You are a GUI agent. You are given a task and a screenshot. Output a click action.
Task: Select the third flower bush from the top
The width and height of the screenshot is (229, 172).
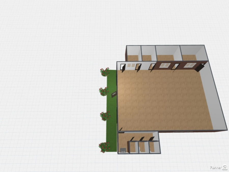[105, 115]
